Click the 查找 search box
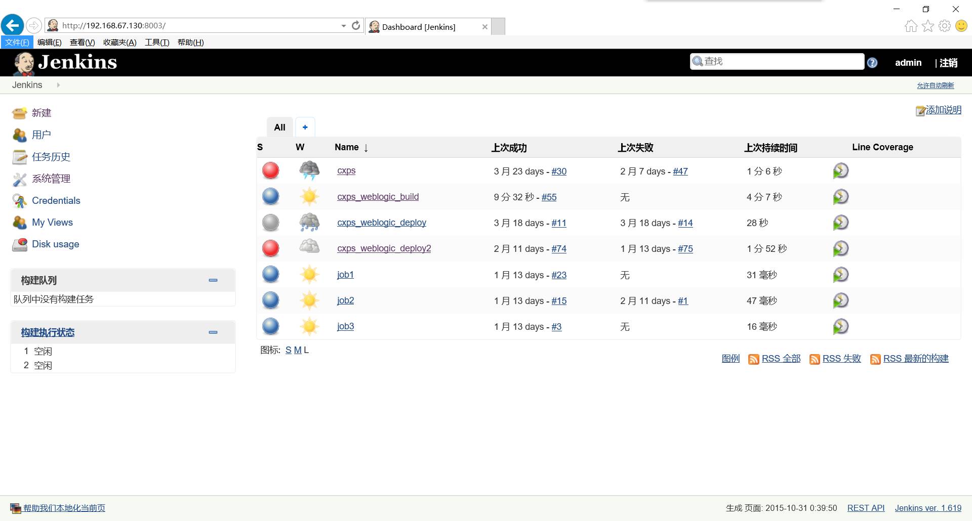 coord(777,61)
